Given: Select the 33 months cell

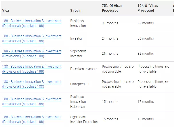Looking at the screenshot, I should pyautogui.click(x=146, y=23).
